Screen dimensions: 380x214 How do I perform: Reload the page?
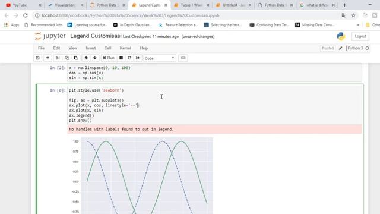[x=26, y=15]
